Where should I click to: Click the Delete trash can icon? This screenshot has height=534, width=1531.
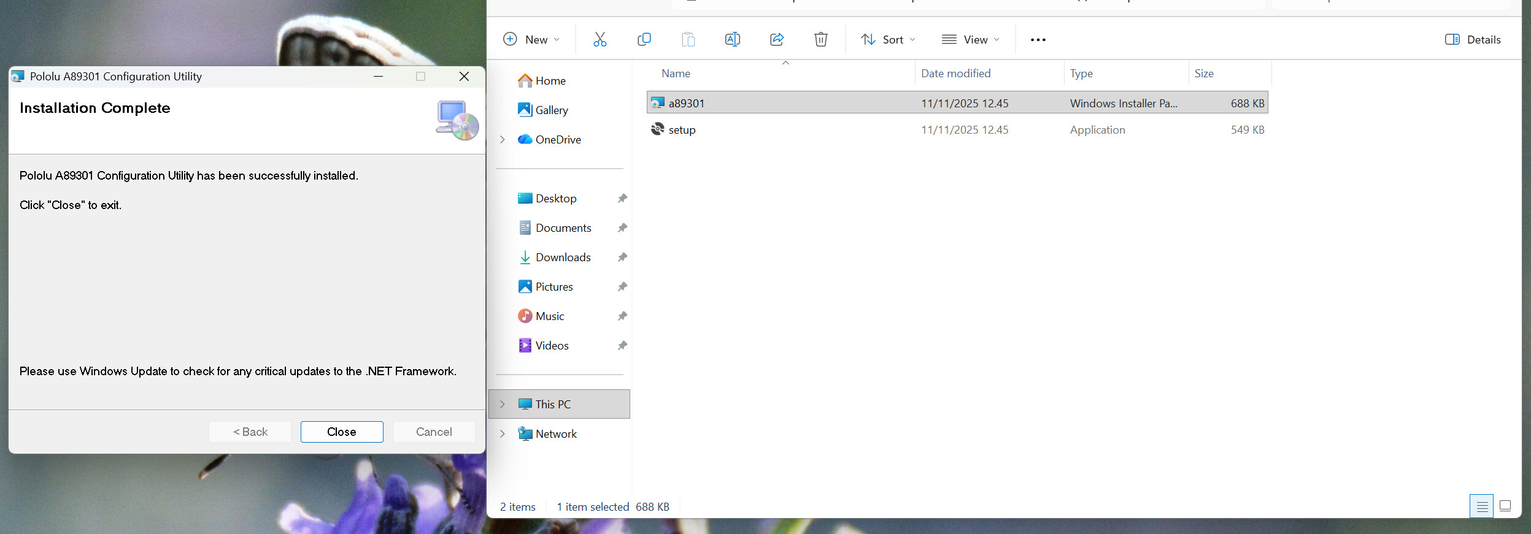pyautogui.click(x=820, y=40)
